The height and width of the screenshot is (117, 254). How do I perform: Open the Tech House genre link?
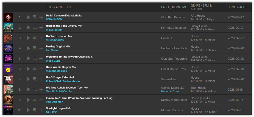coord(198,88)
